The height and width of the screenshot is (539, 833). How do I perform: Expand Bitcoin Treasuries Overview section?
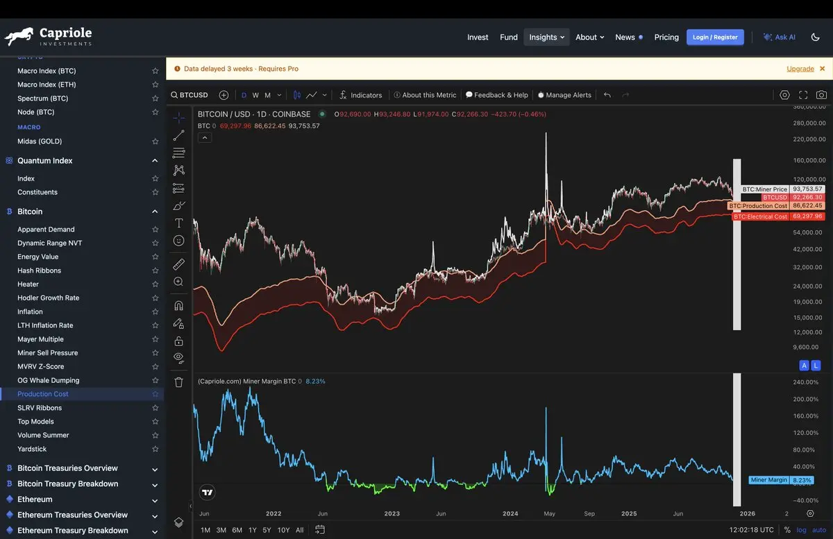pos(155,469)
